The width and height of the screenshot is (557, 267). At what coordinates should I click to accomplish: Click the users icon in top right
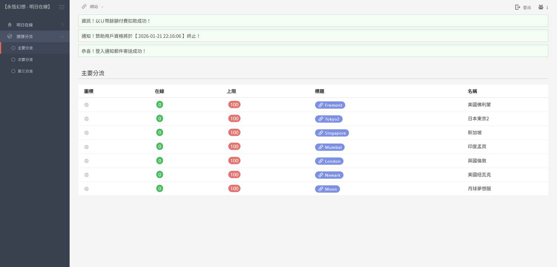(541, 7)
